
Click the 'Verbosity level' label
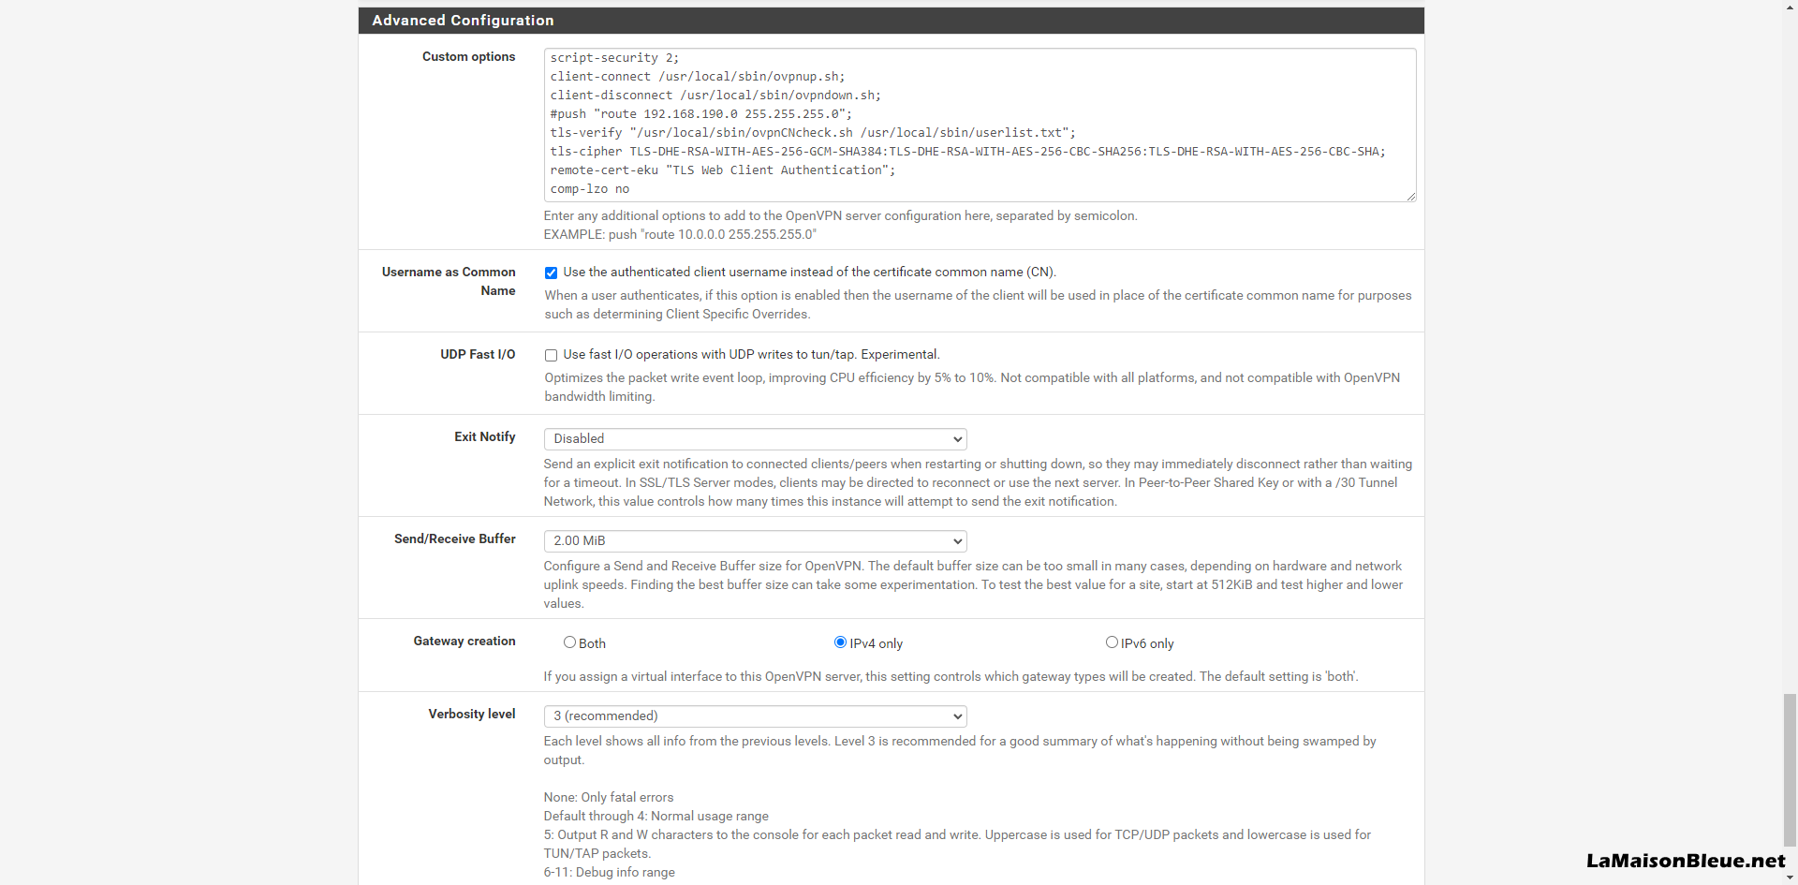click(472, 715)
